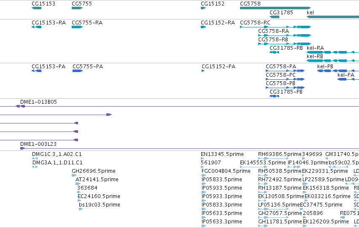This screenshot has width=359, height=228.
Task: Open BAC clone DME1-013B05 label
Action: click(38, 102)
